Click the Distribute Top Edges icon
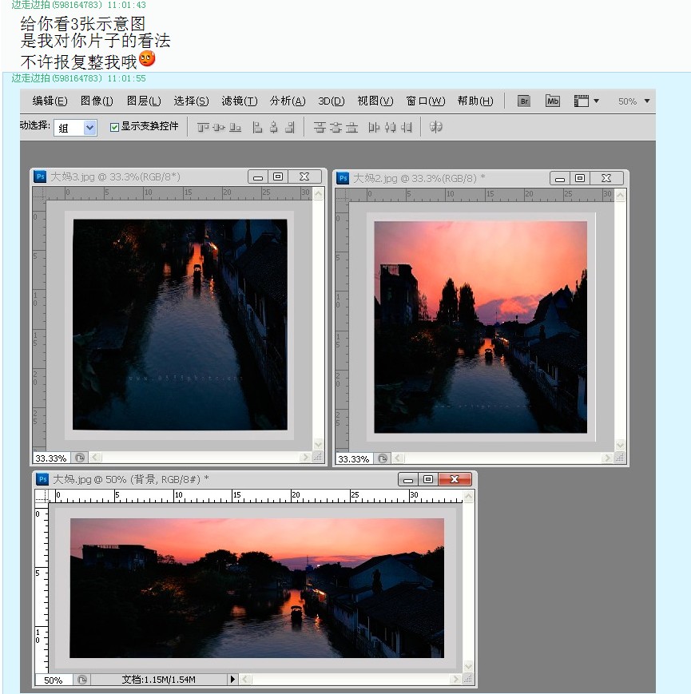Screen dimensions: 691x694 click(320, 127)
